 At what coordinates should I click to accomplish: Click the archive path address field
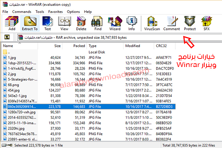[120, 37]
